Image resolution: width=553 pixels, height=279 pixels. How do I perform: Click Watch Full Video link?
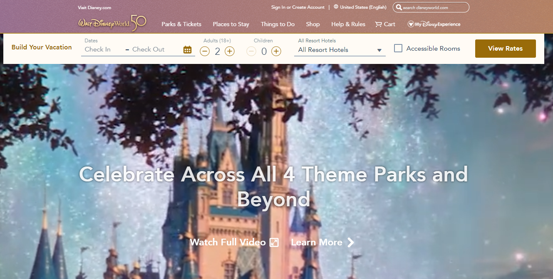(x=234, y=242)
